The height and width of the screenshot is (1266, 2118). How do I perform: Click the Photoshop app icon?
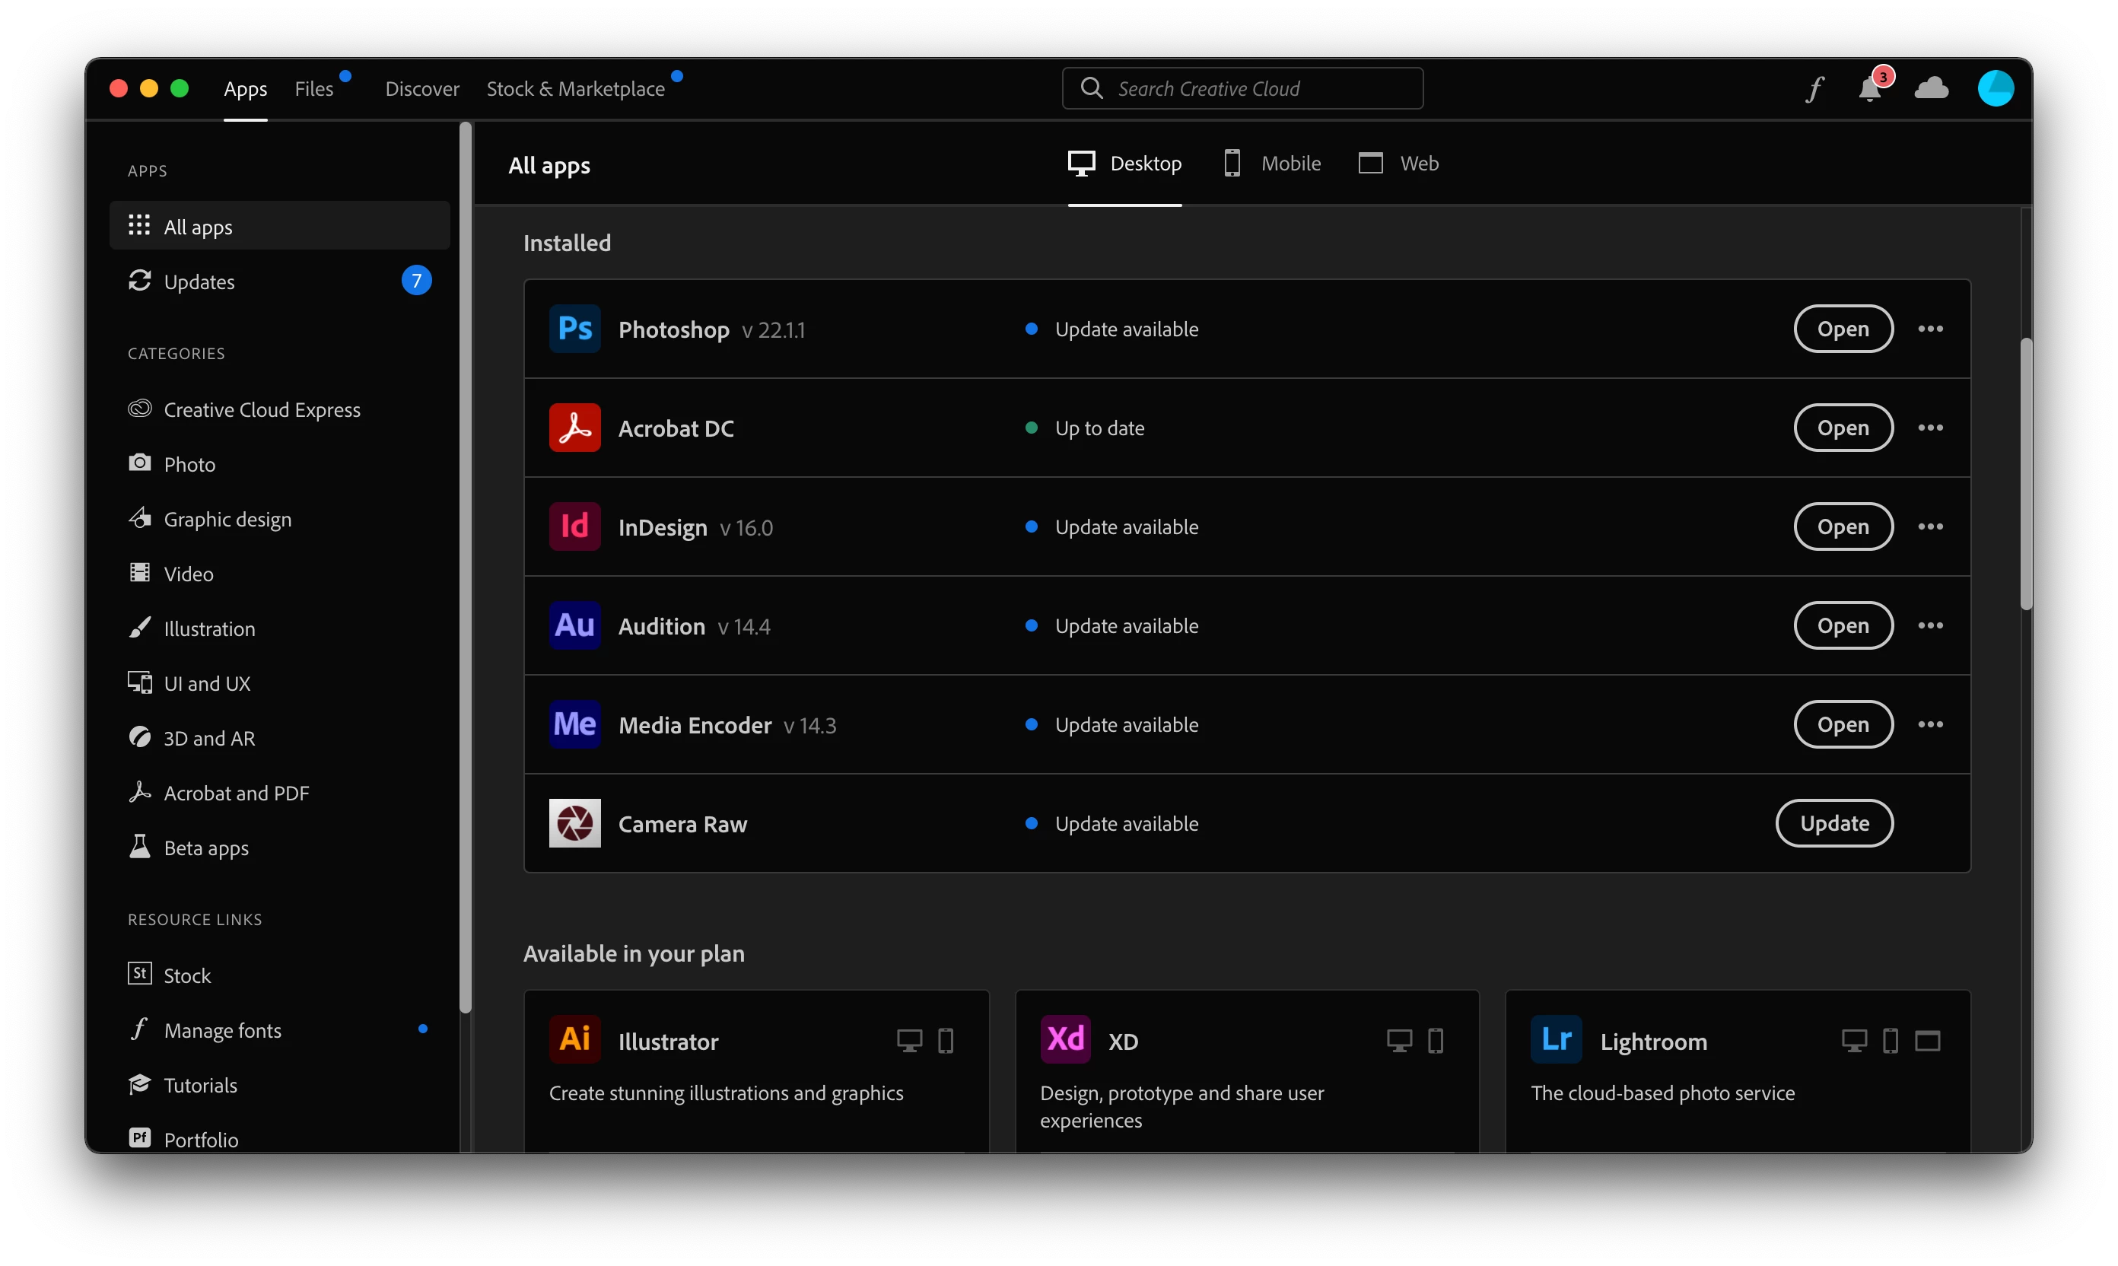tap(575, 329)
